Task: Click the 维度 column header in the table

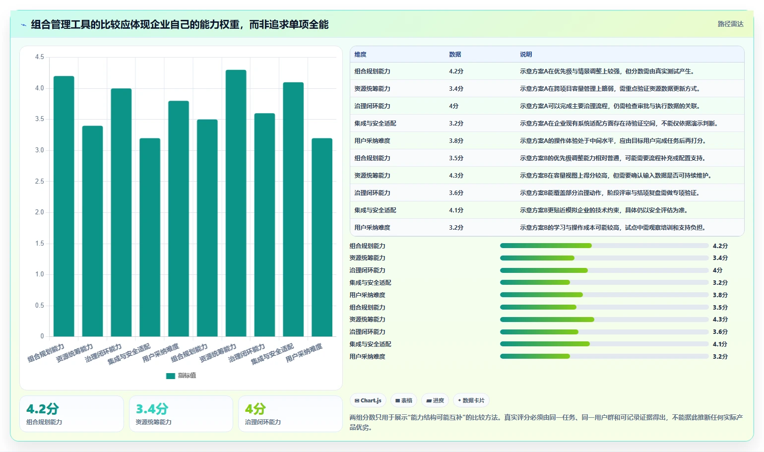Action: [x=361, y=55]
